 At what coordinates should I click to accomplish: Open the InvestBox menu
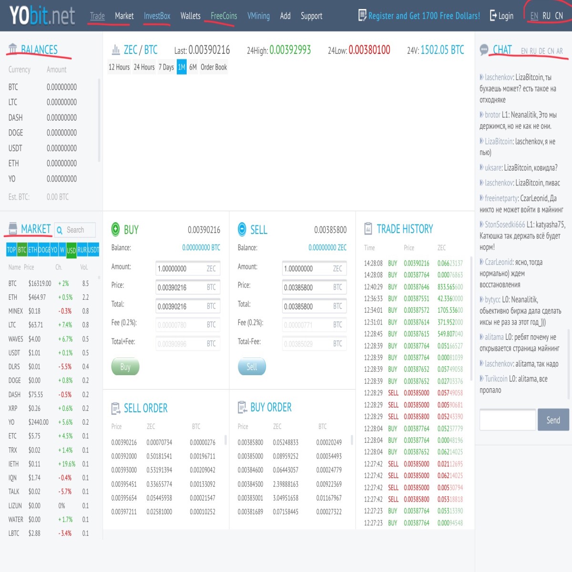[x=157, y=16]
